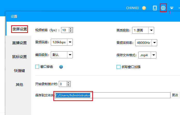Click the gold VIP badge beside CHINKEI
This screenshot has width=180, height=115.
144,8
